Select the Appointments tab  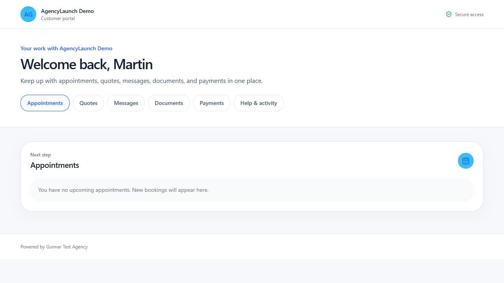click(x=45, y=103)
